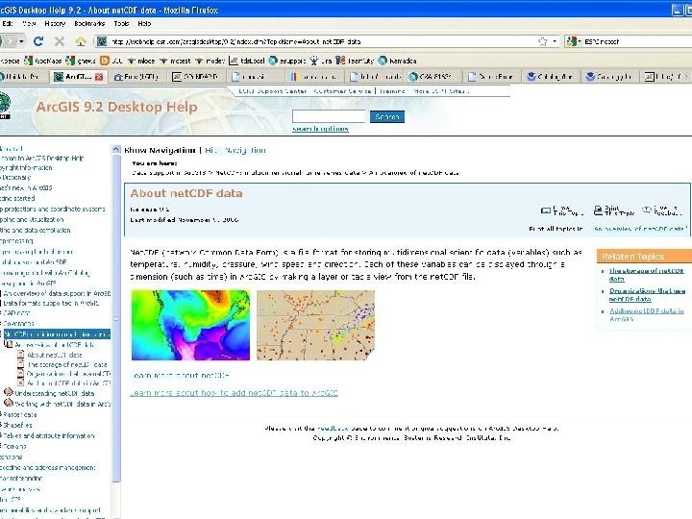
Task: Expand the Raster data tree node
Action: pyautogui.click(x=1, y=414)
